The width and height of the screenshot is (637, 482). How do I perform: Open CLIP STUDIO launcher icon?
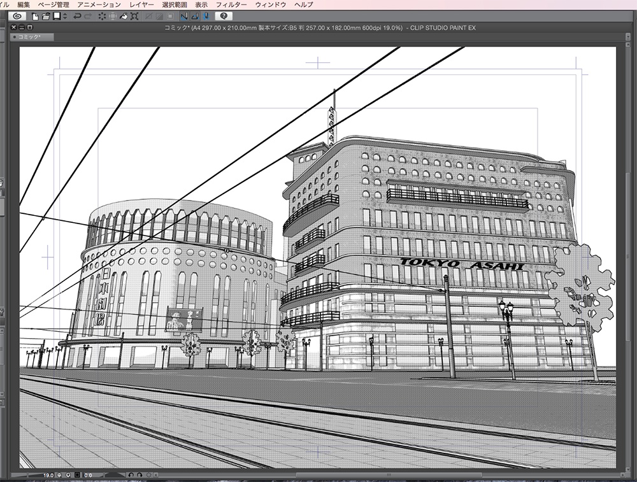17,17
